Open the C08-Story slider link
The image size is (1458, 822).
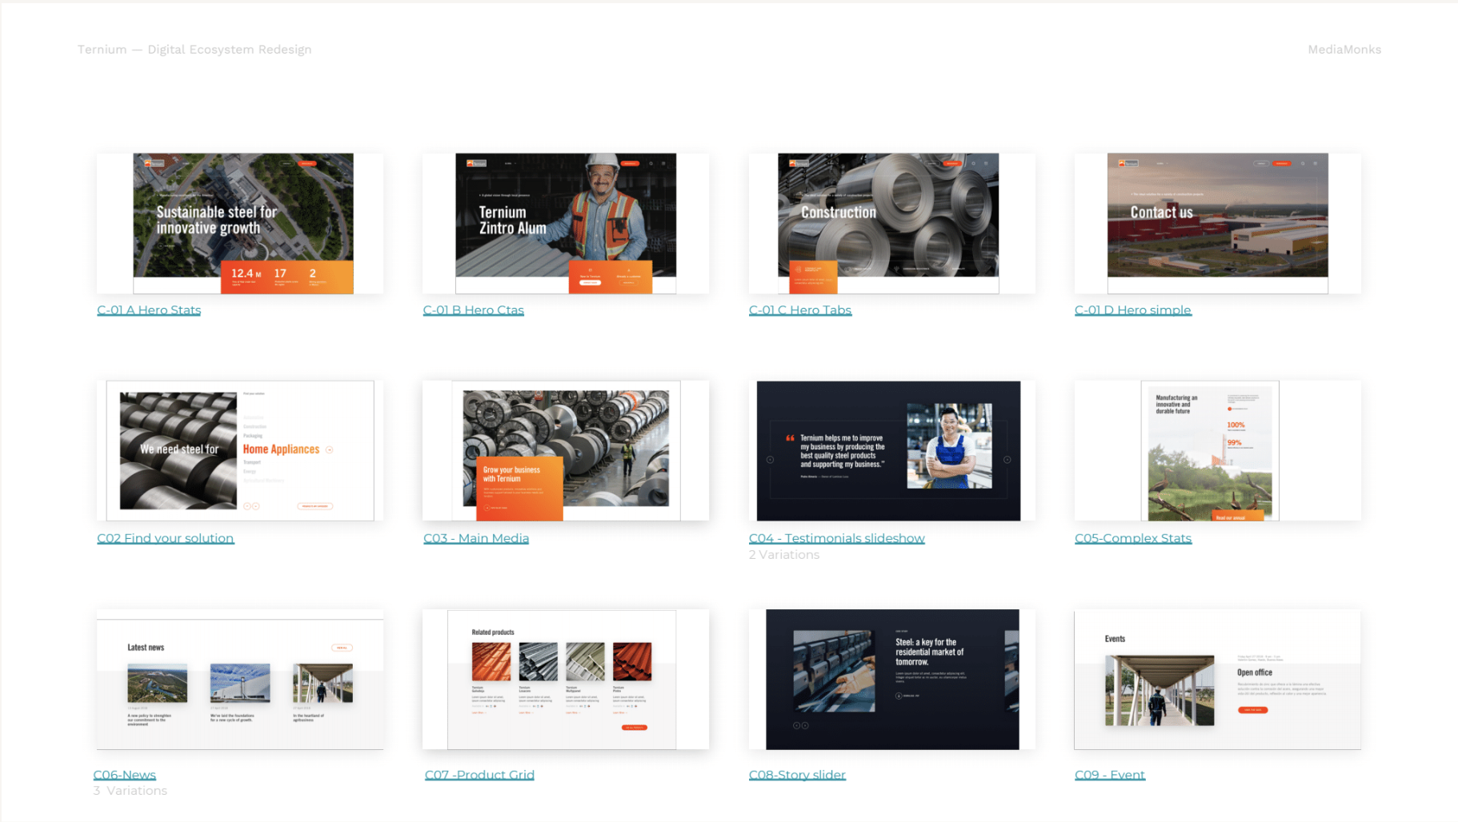[797, 775]
